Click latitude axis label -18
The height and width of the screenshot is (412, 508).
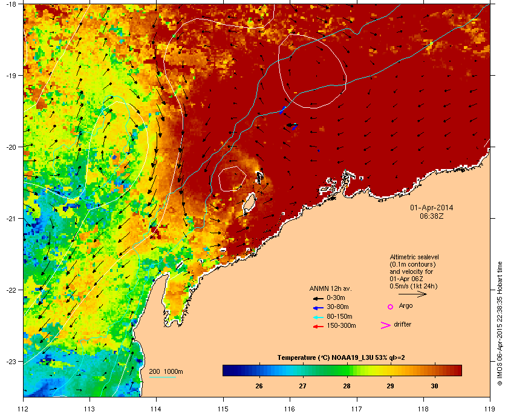click(x=11, y=4)
